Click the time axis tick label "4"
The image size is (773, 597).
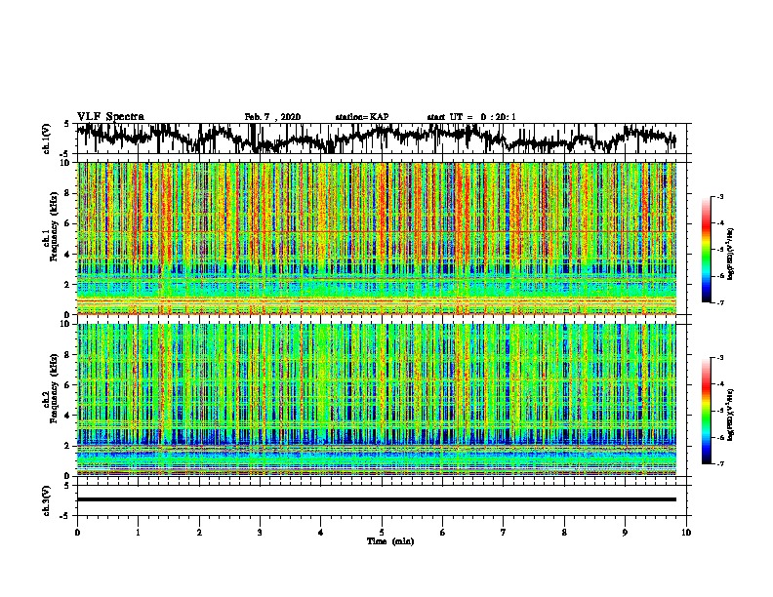tap(321, 532)
